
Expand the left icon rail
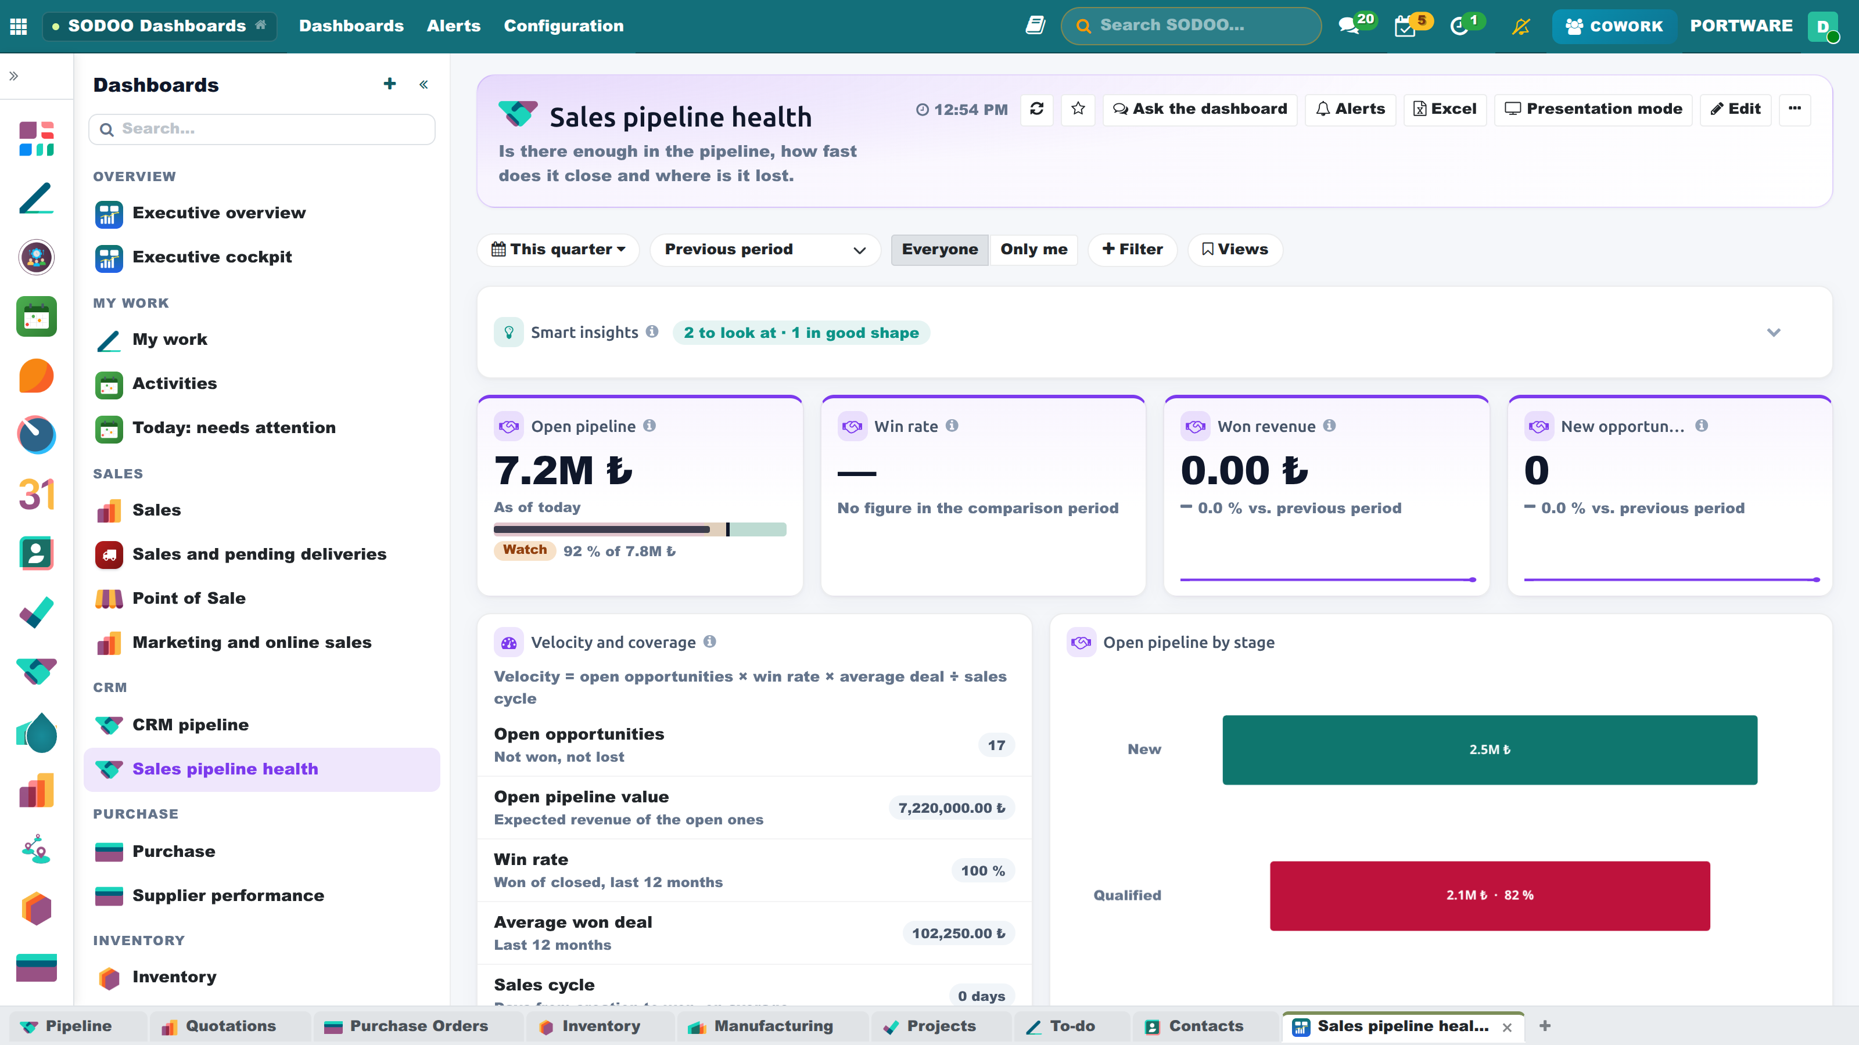[14, 75]
